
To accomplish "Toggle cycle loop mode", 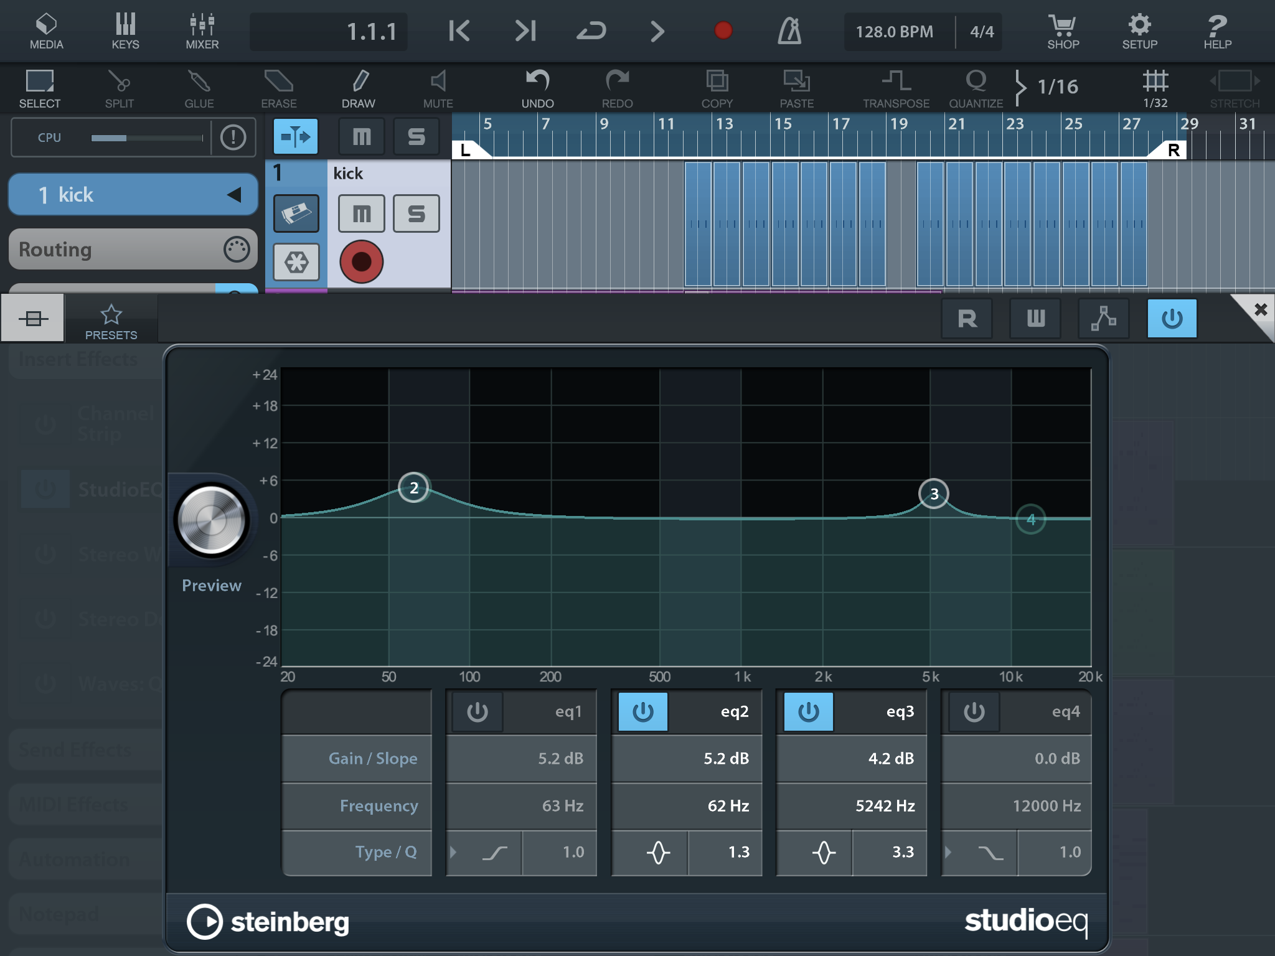I will (591, 30).
